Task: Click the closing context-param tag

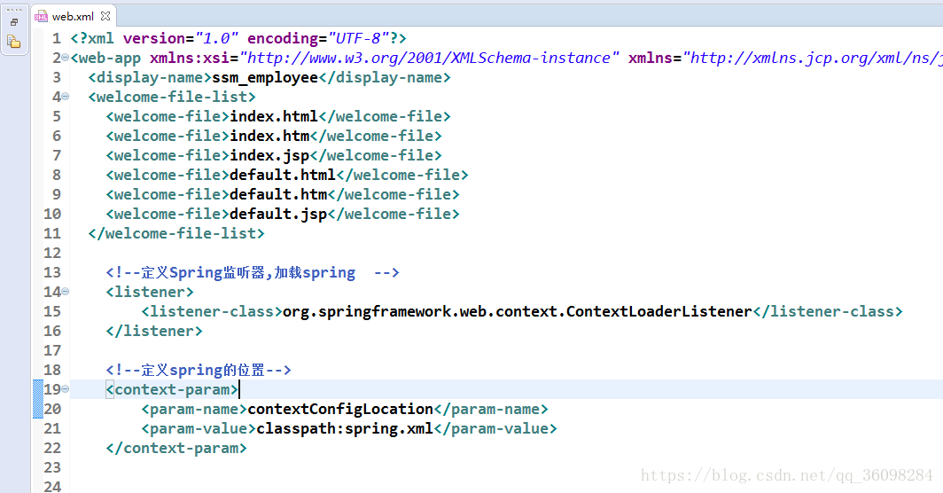Action: pyautogui.click(x=176, y=448)
